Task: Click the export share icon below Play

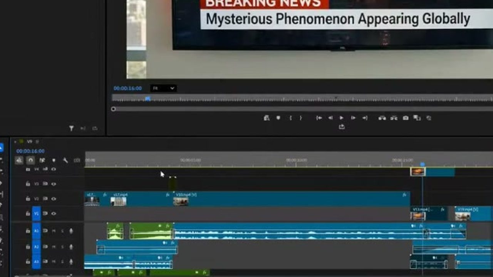Action: [x=342, y=127]
